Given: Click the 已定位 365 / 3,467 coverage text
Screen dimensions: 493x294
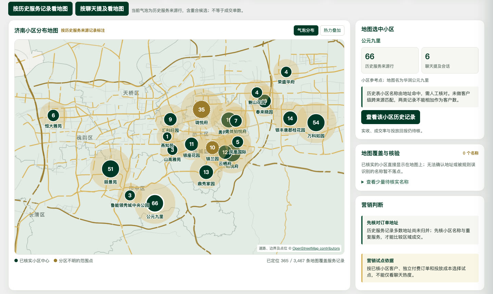Looking at the screenshot, I should [x=306, y=261].
